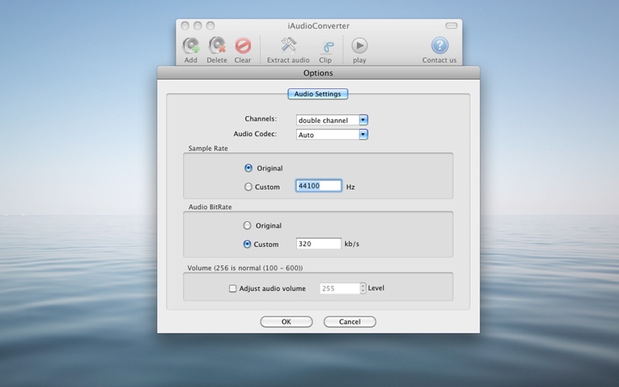This screenshot has height=387, width=619.
Task: Click the red Clear list icon
Action: point(243,46)
